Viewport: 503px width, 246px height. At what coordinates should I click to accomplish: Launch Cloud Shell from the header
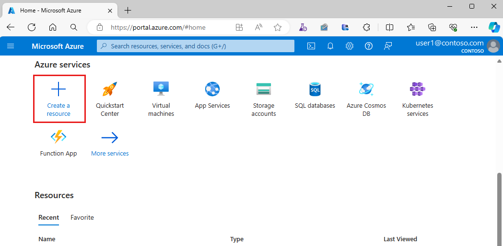pyautogui.click(x=311, y=46)
